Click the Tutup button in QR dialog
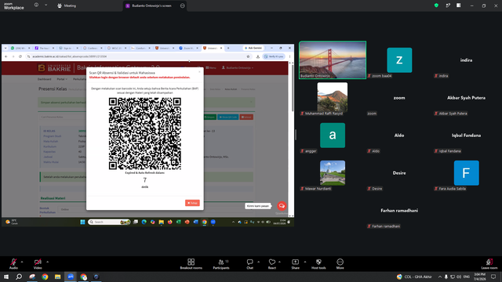Image resolution: width=502 pixels, height=282 pixels. click(192, 203)
